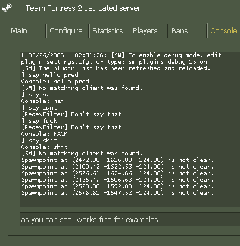Viewport: 240px width, 246px height.
Task: Click the console command input field
Action: click(x=130, y=219)
